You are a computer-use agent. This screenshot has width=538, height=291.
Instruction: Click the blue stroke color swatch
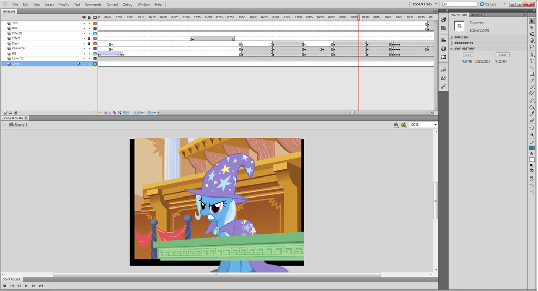point(532,148)
